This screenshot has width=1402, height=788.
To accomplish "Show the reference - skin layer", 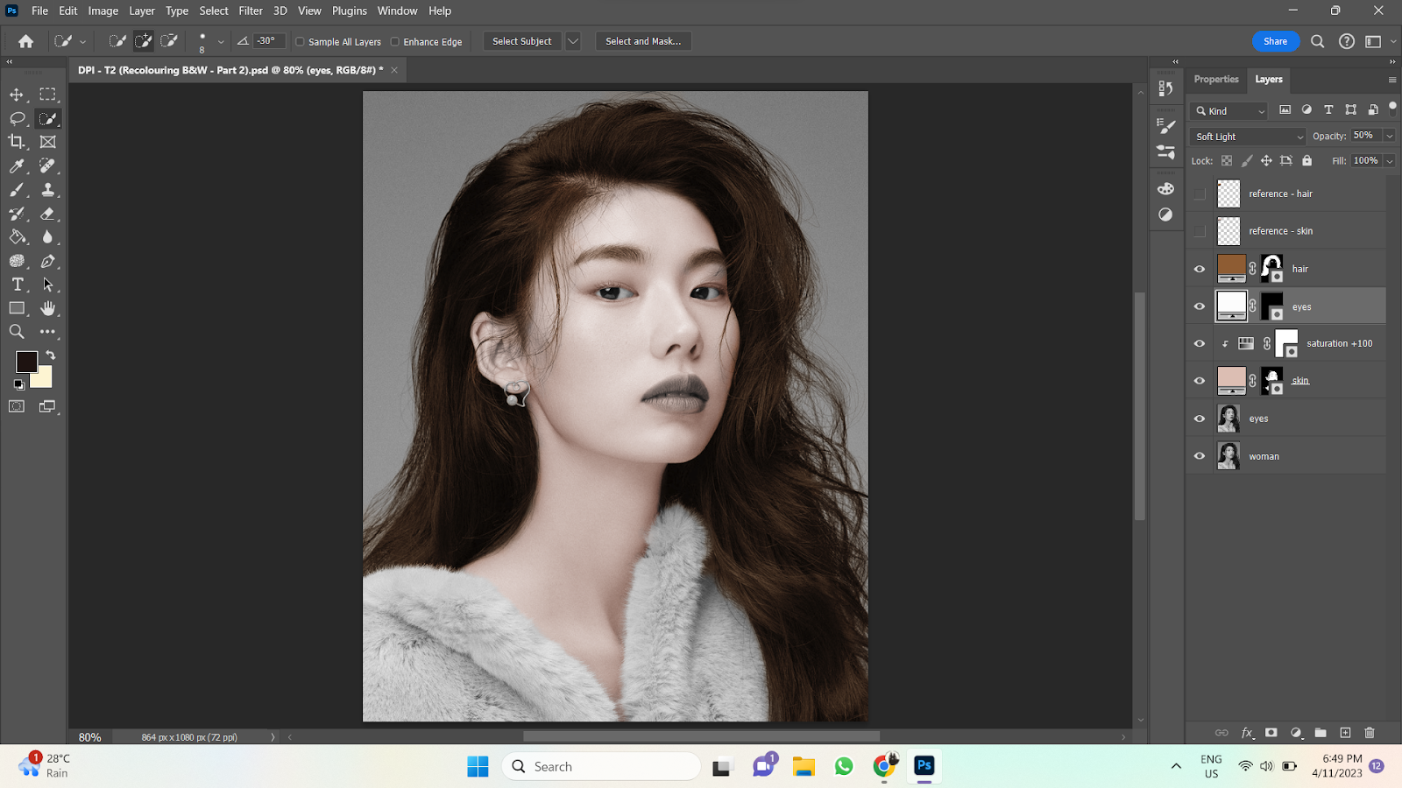I will pyautogui.click(x=1200, y=231).
